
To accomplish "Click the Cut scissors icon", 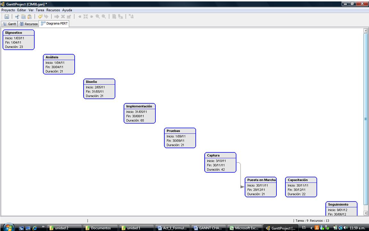I will [x=17, y=17].
